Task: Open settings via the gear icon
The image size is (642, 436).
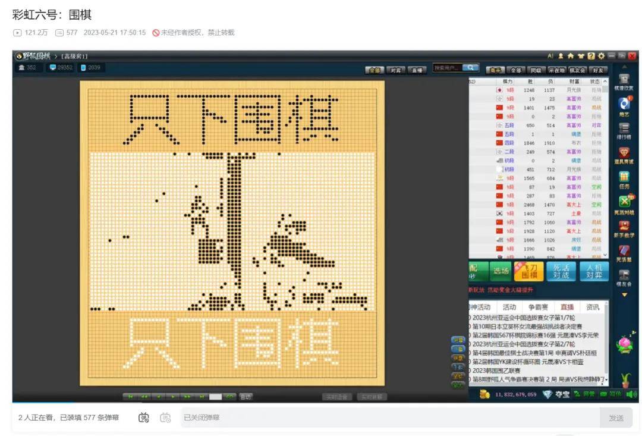Action: click(x=601, y=56)
